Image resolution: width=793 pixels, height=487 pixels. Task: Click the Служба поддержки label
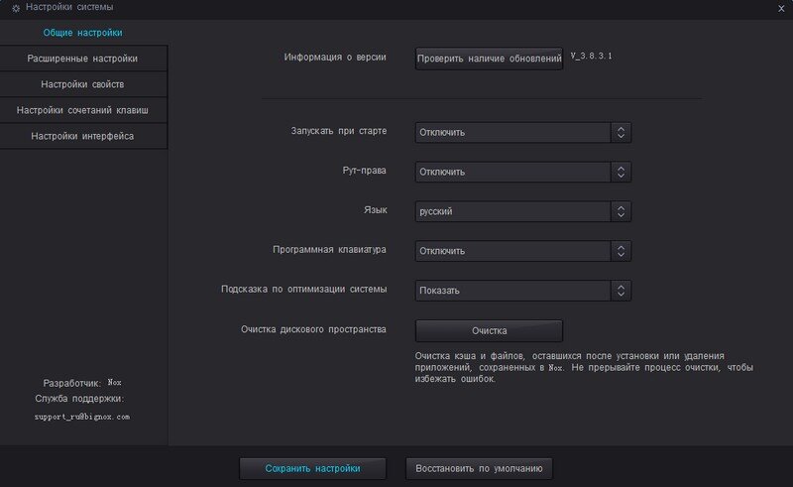(79, 399)
